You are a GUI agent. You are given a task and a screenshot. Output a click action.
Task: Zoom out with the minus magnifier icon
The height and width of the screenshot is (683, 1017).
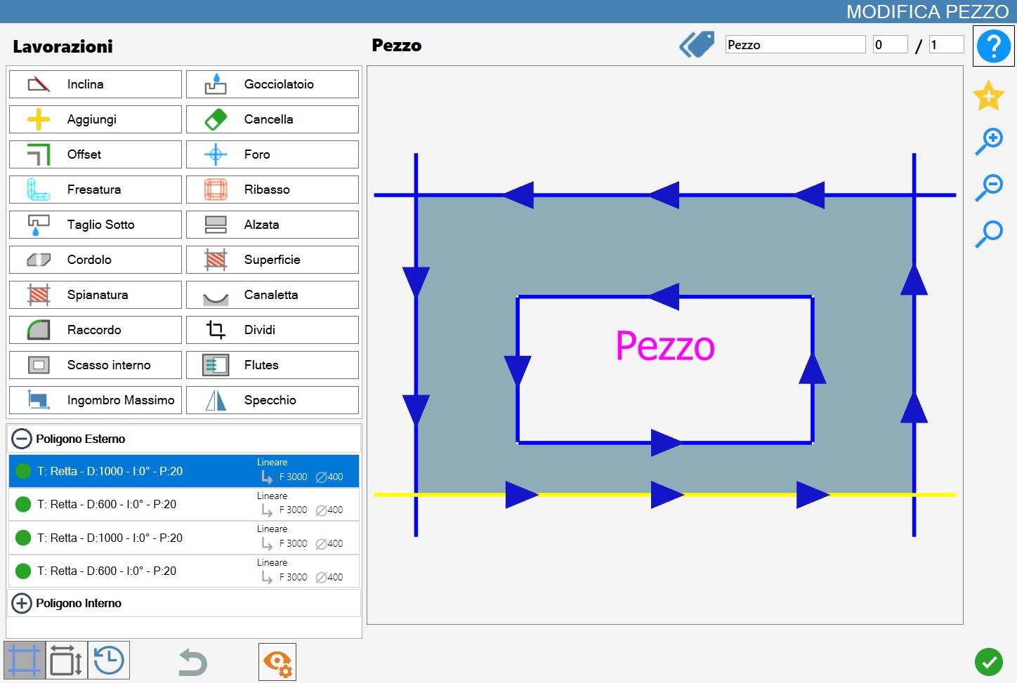989,187
